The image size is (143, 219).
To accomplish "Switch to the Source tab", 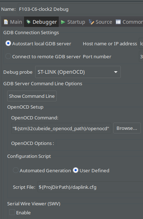I will coord(100,22).
